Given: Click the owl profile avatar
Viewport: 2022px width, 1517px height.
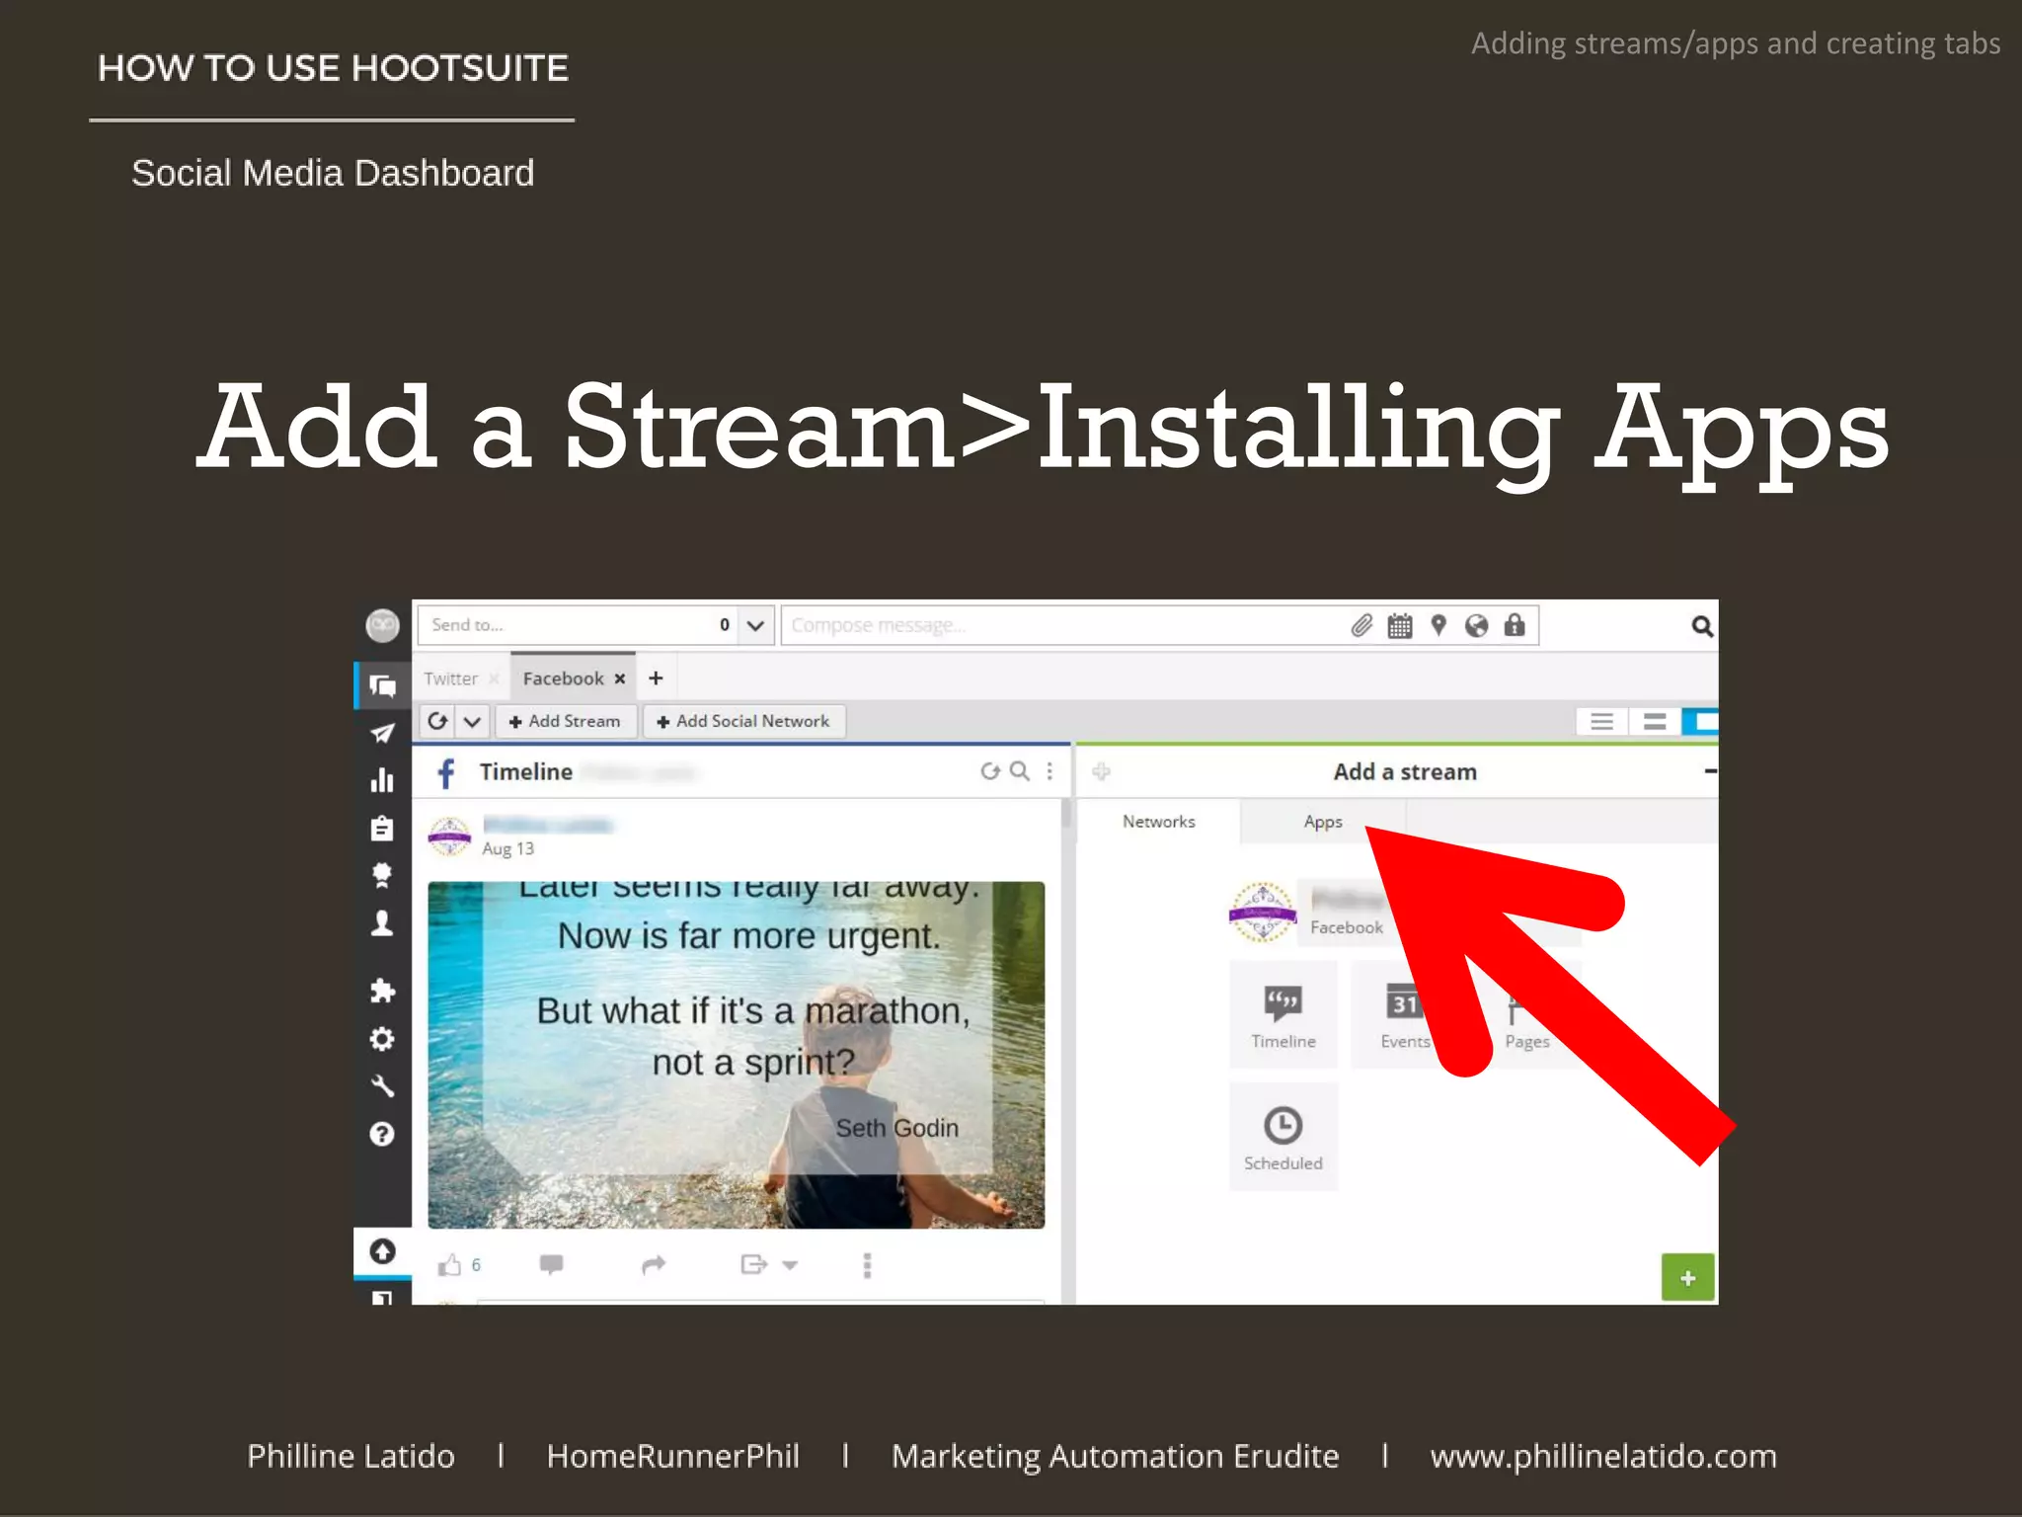Looking at the screenshot, I should (382, 625).
